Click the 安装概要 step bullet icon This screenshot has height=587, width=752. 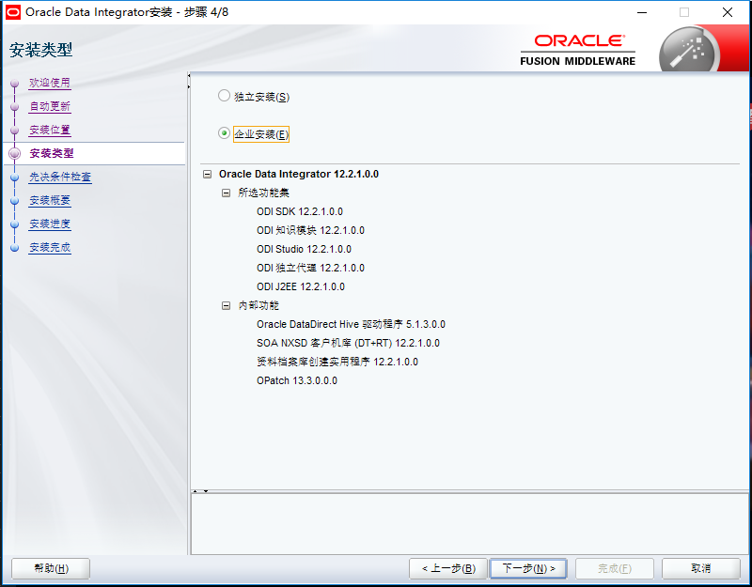coord(15,201)
